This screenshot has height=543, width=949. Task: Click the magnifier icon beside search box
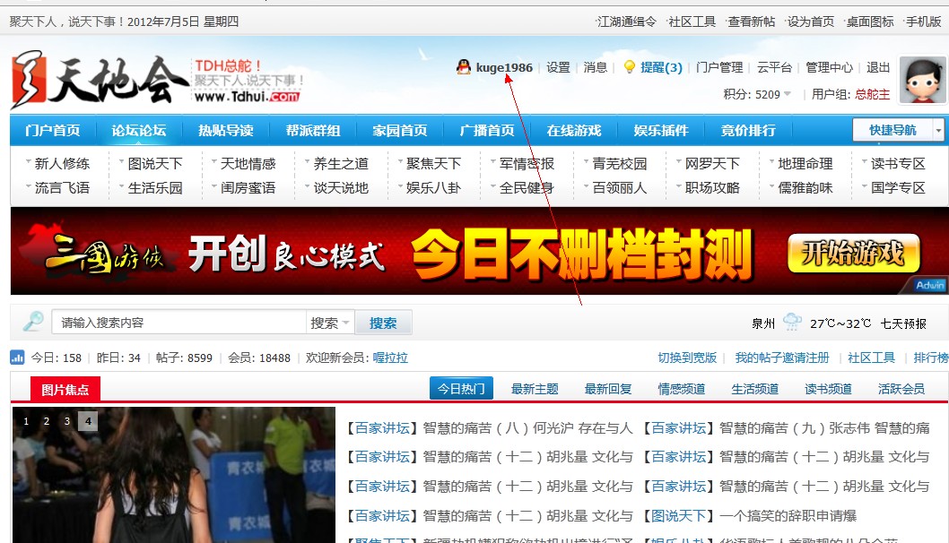click(32, 321)
